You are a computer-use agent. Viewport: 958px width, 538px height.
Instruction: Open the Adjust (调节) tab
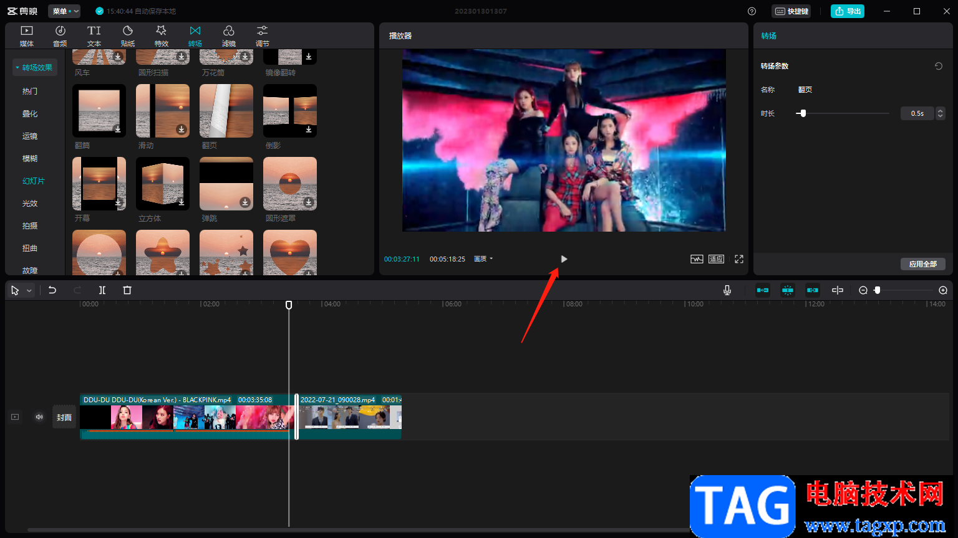[x=263, y=36]
